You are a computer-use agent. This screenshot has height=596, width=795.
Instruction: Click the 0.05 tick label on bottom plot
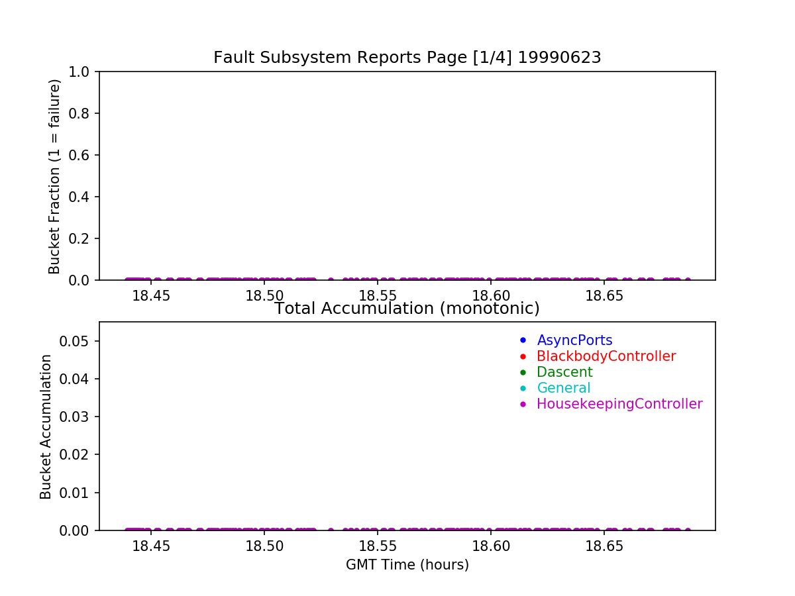click(76, 341)
